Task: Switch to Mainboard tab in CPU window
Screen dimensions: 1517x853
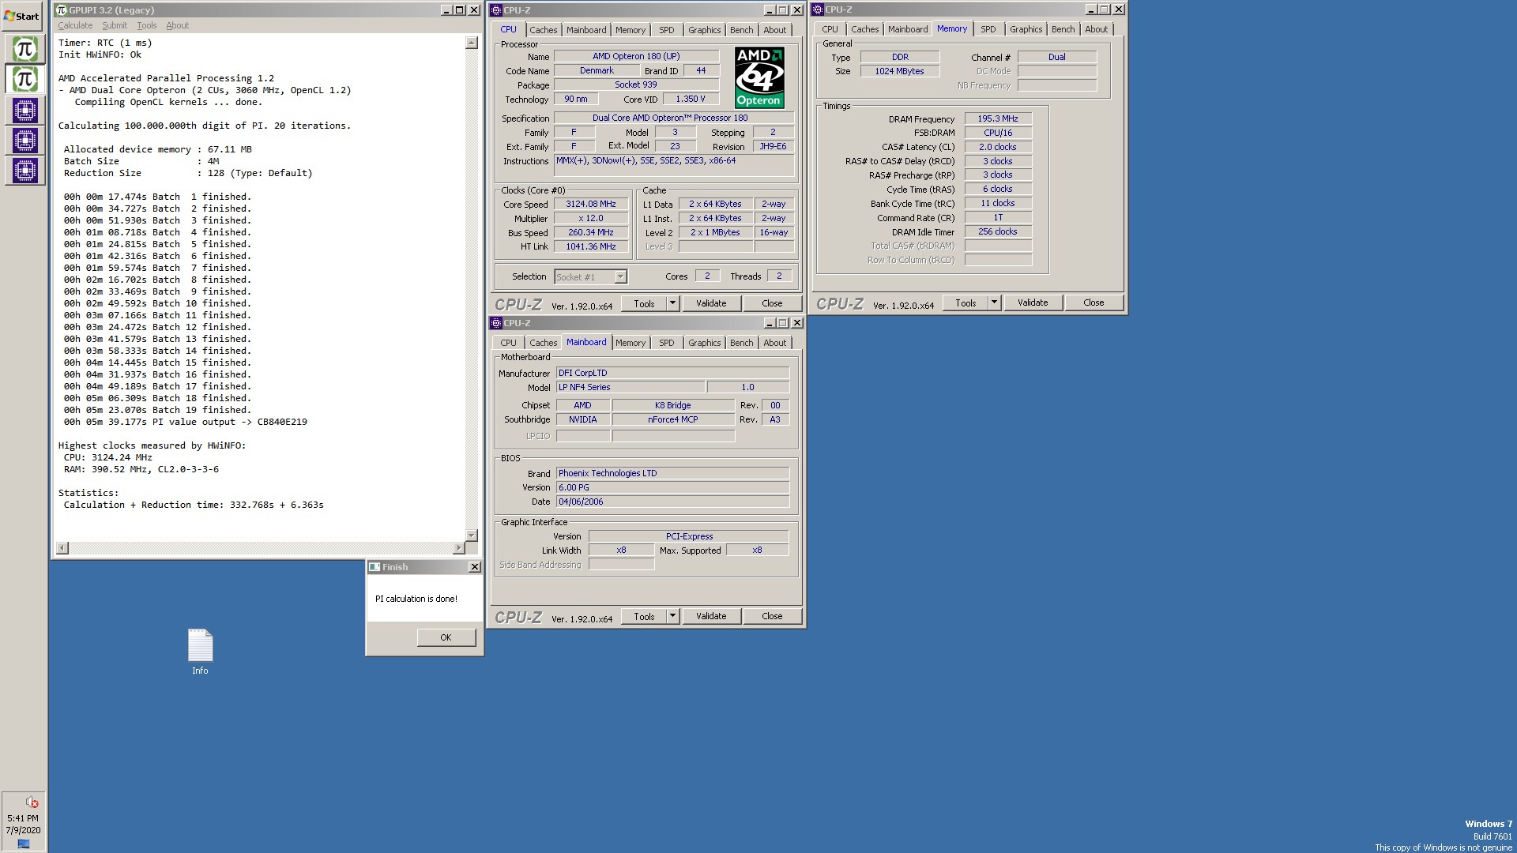Action: tap(586, 30)
